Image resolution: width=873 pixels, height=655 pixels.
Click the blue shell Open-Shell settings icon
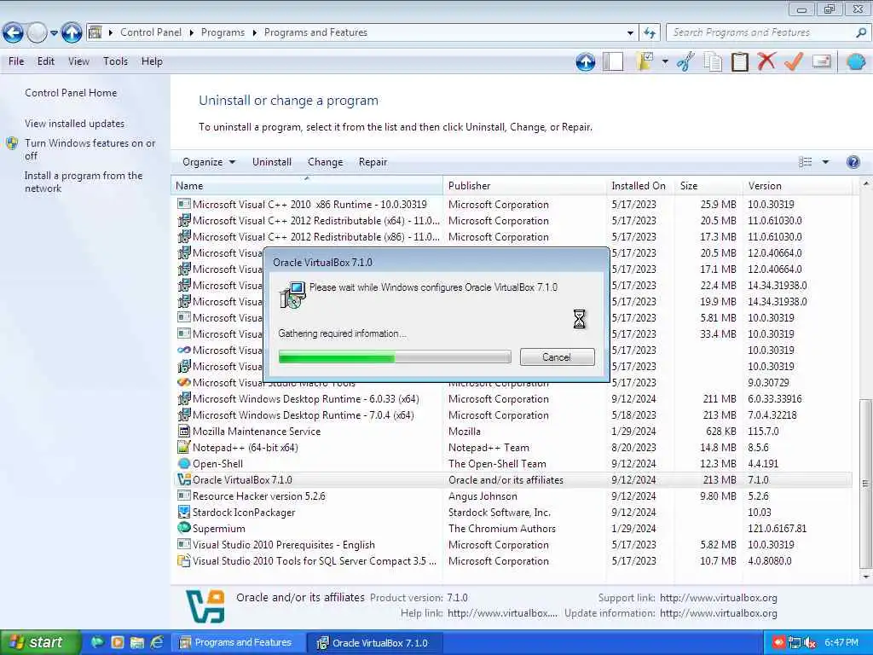click(855, 61)
